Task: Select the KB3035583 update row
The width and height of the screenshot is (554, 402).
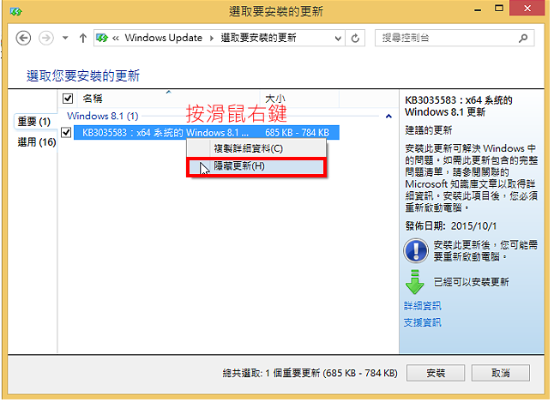Action: (207, 133)
